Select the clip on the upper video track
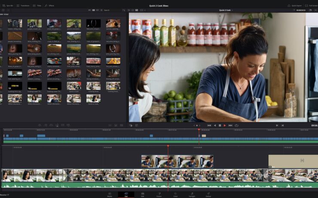318x198 pixels. (177, 161)
